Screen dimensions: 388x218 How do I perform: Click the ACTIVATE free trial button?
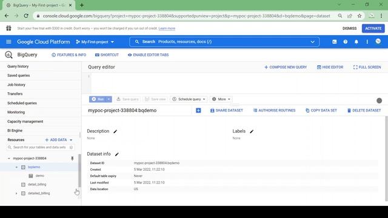pos(373,28)
